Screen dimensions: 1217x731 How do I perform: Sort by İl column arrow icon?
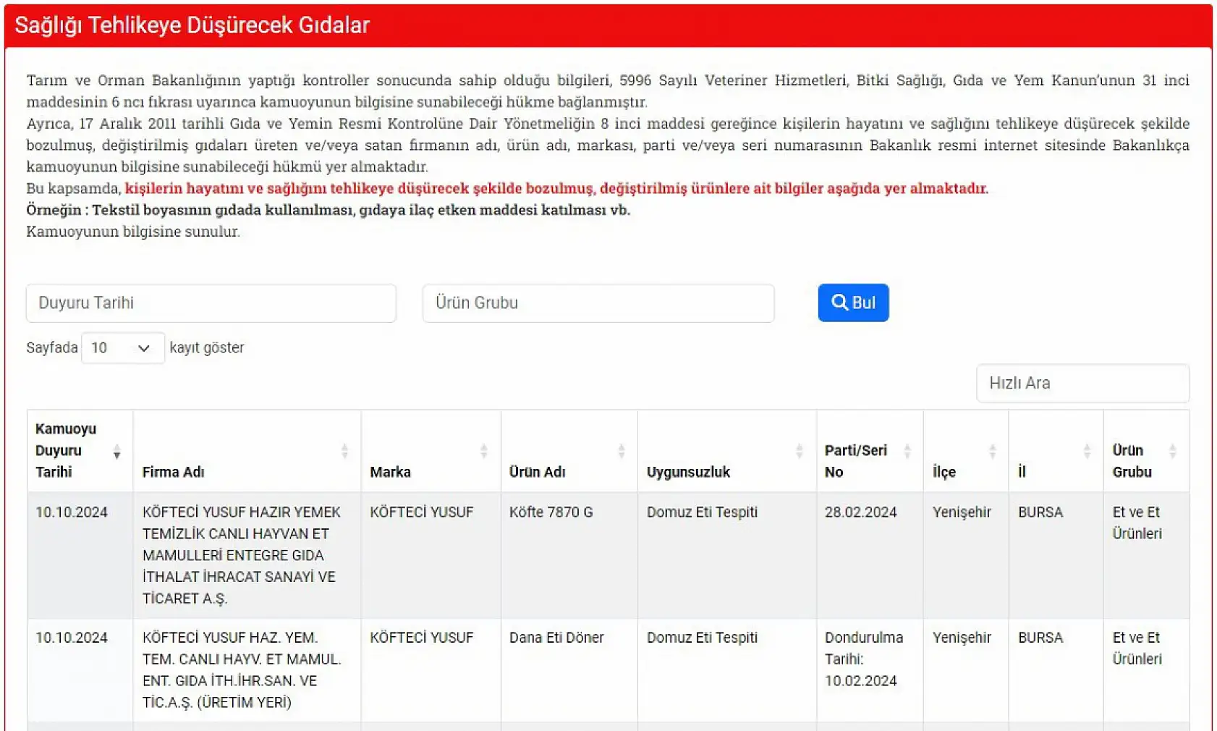pyautogui.click(x=1086, y=451)
